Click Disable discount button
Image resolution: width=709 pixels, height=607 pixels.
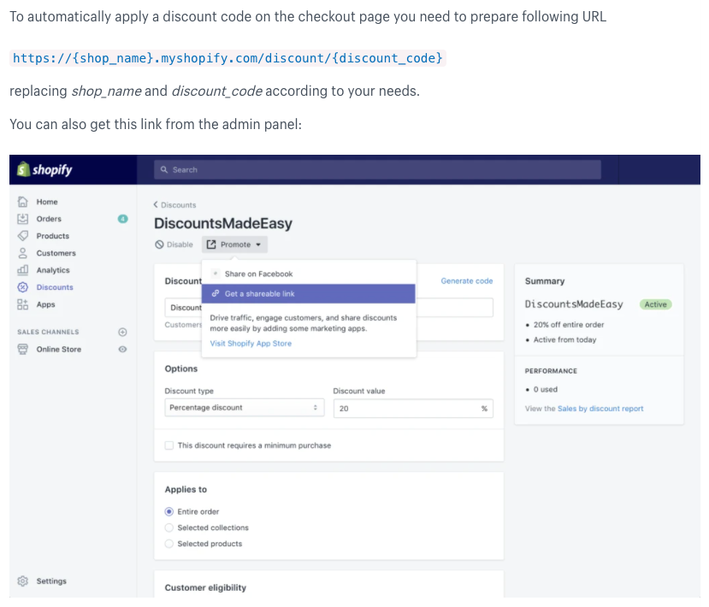pos(174,245)
